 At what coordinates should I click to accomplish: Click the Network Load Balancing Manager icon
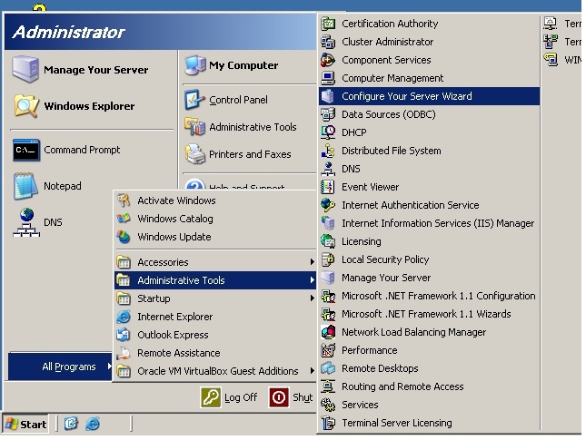328,332
